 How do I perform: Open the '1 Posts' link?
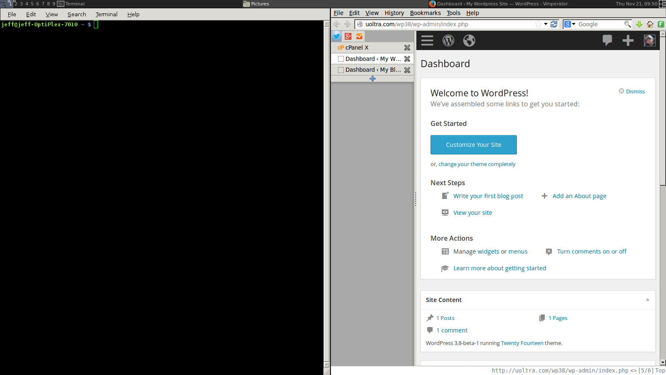coord(446,318)
